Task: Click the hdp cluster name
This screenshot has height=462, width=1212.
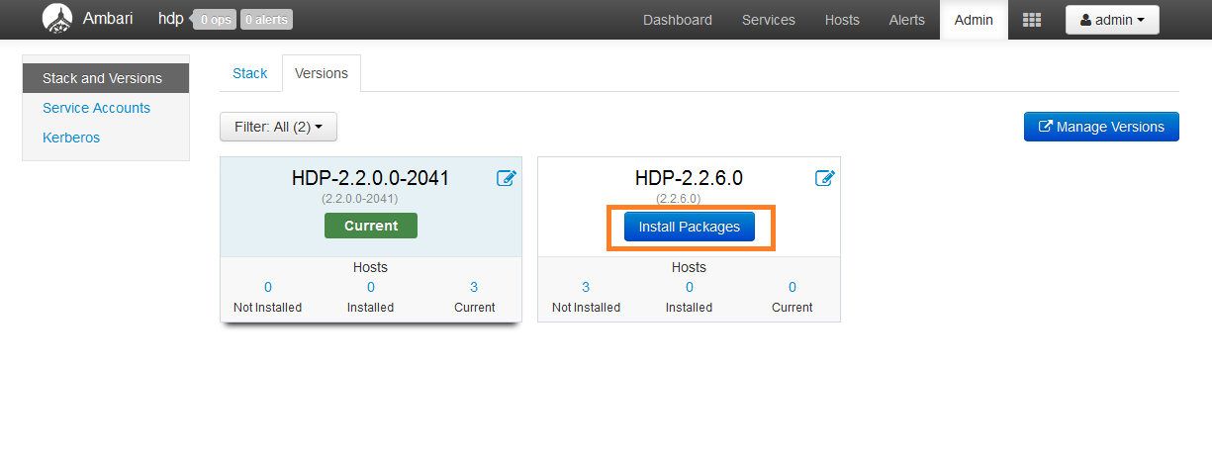Action: pyautogui.click(x=171, y=19)
